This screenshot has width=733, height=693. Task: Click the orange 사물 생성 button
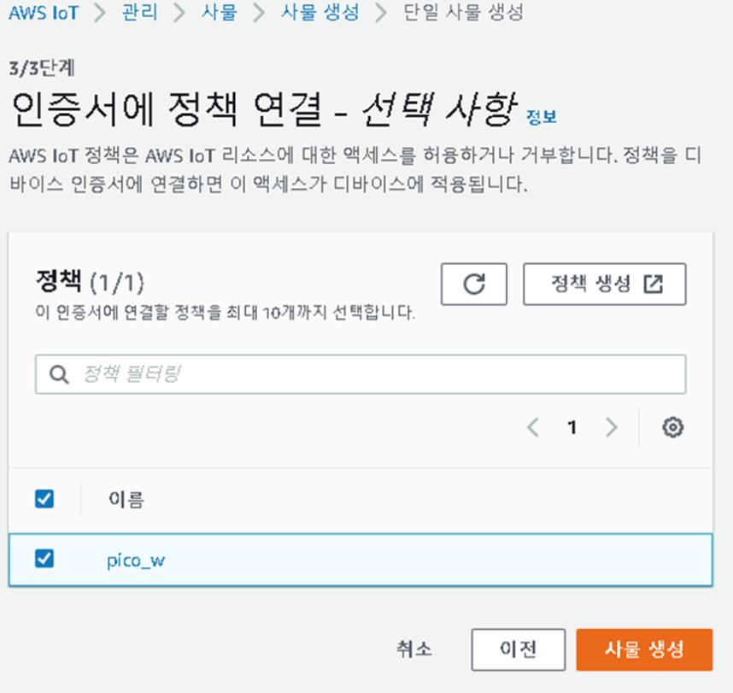(644, 649)
